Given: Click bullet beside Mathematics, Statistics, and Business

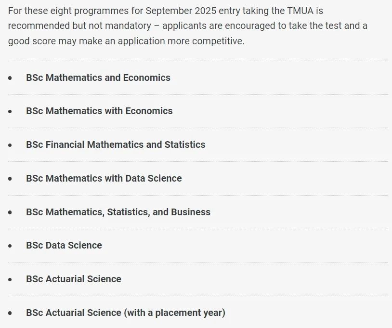Looking at the screenshot, I should click(x=10, y=212).
